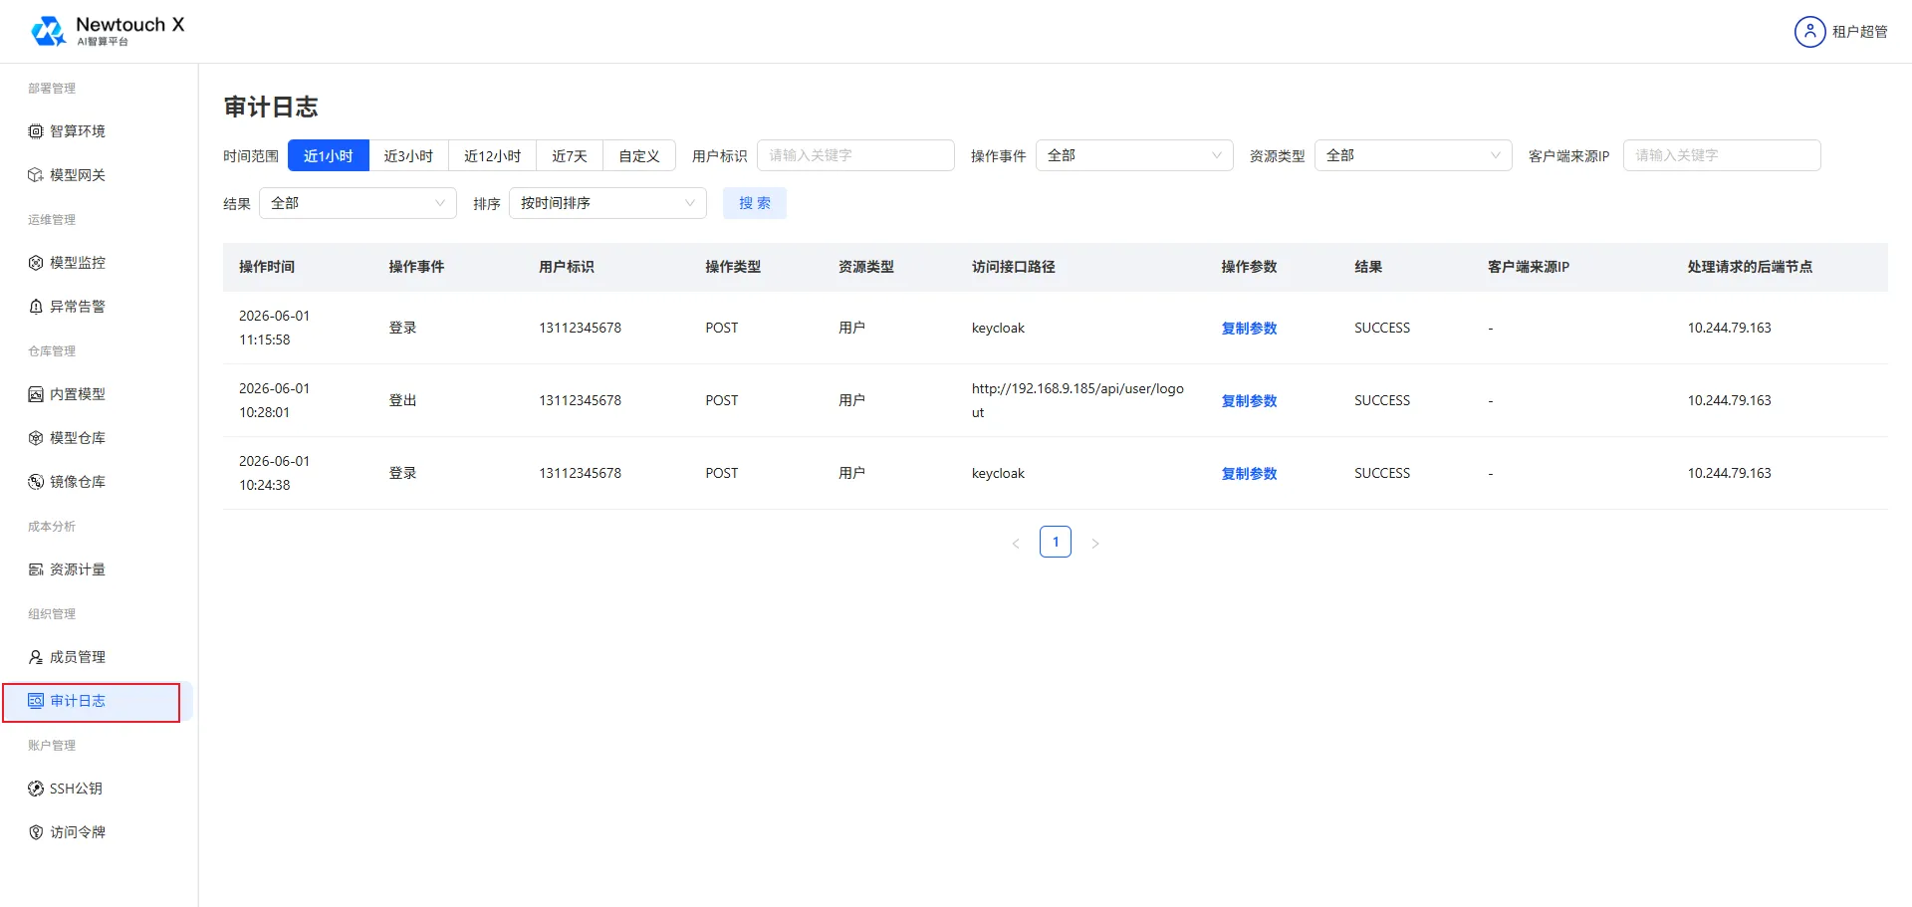The image size is (1912, 907).
Task: Open the 操作事件 dropdown
Action: coord(1134,155)
